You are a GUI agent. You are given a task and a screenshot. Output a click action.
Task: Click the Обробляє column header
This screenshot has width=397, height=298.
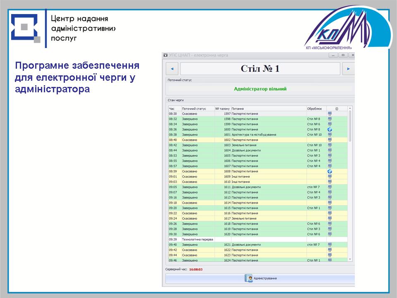pos(316,108)
